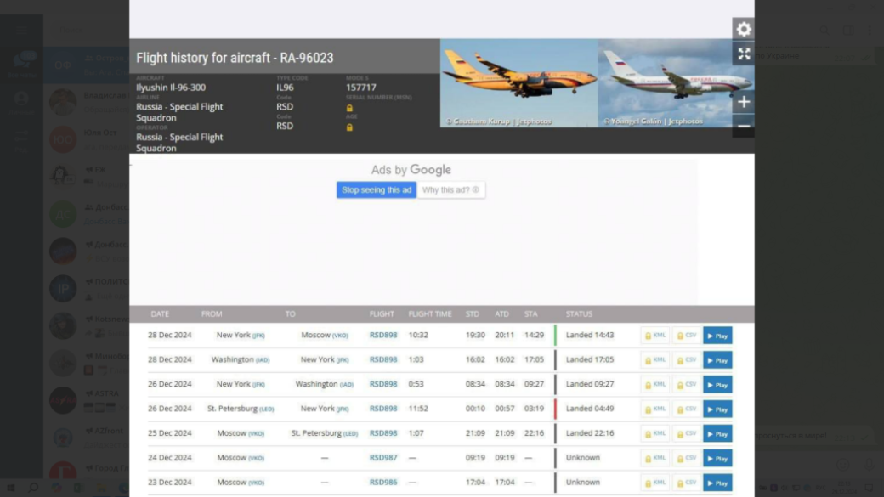Click 'Landed 04:49' status text

click(590, 409)
